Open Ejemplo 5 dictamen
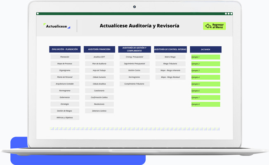The image size is (269, 165). [x=206, y=84]
